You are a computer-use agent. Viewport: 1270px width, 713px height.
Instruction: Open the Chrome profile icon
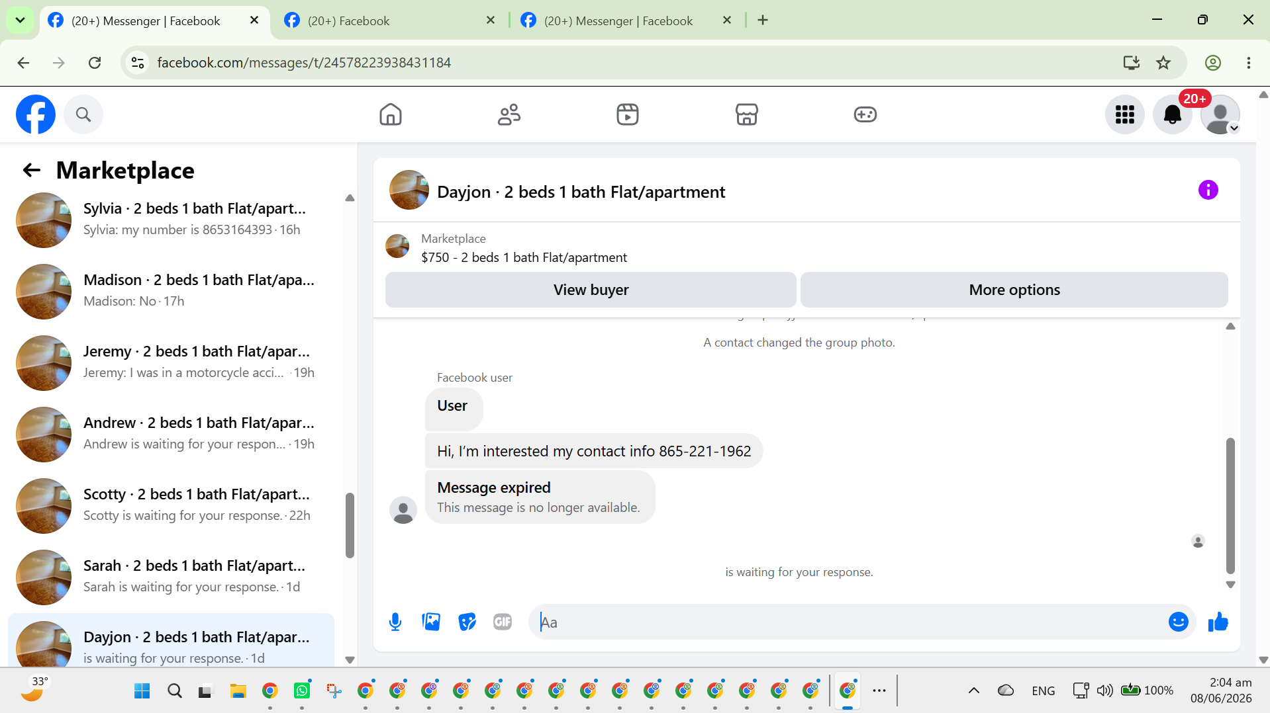[x=1213, y=63]
